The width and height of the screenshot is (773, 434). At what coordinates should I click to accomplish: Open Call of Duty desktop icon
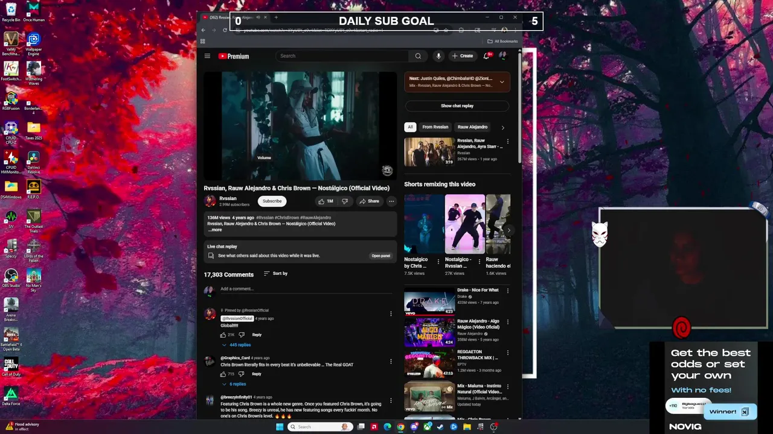click(11, 366)
